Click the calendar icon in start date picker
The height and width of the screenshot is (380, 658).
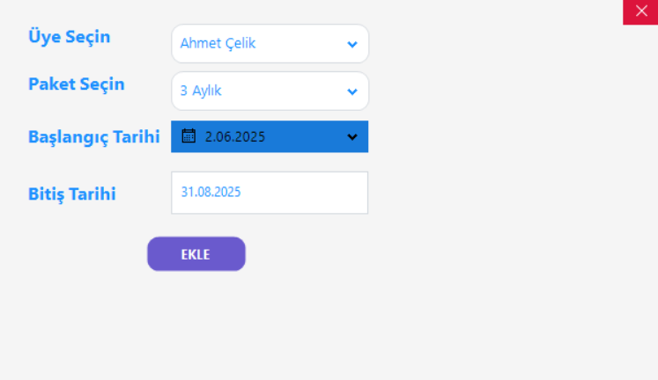click(188, 136)
